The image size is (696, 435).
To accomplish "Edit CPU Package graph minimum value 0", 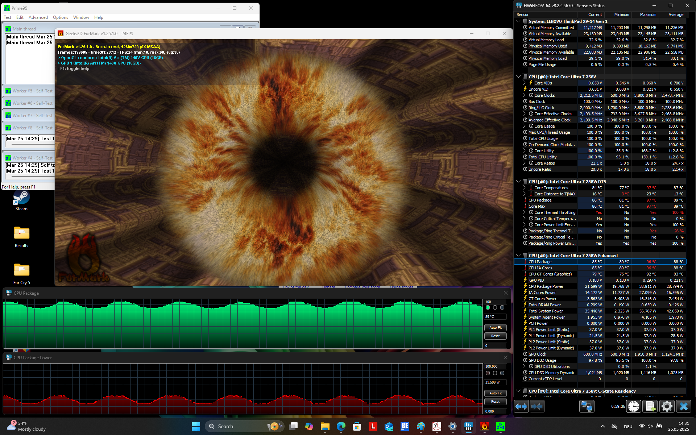I will 496,346.
